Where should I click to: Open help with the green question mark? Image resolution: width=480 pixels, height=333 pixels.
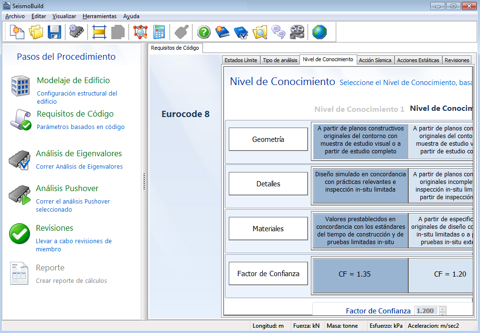tap(204, 32)
